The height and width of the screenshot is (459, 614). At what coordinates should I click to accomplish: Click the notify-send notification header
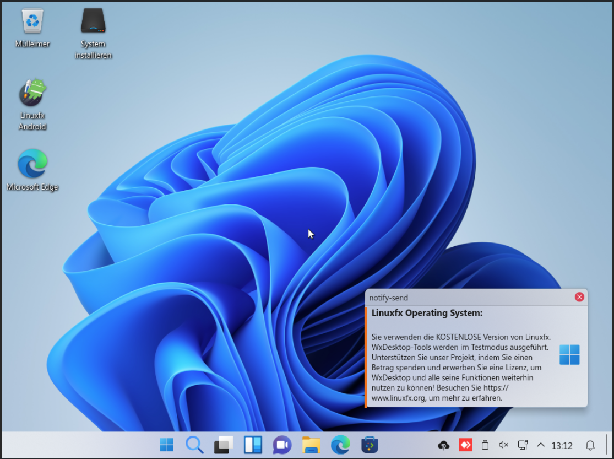[476, 298]
